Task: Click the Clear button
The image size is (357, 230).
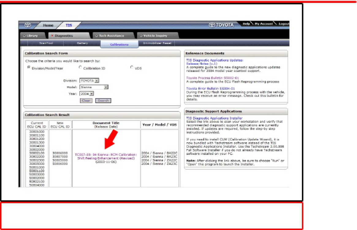Action: coord(86,101)
